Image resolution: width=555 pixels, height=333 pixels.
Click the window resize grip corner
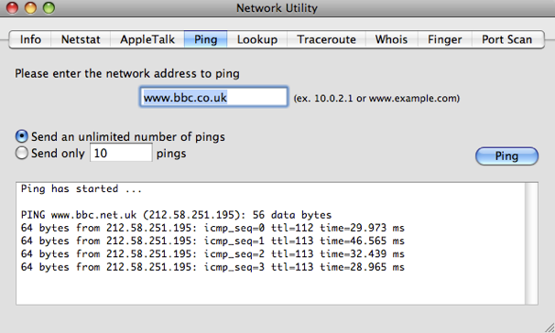click(x=550, y=328)
